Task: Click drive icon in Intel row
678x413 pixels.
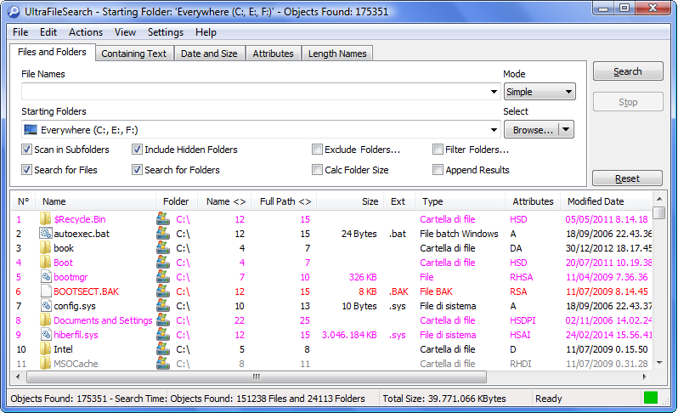Action: click(163, 349)
